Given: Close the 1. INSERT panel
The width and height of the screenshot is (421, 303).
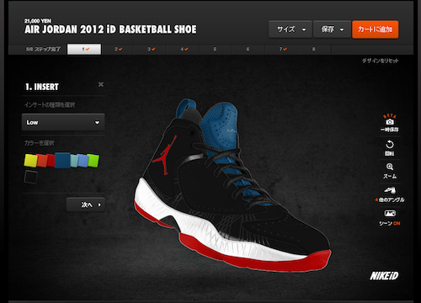Looking at the screenshot, I should (x=101, y=84).
